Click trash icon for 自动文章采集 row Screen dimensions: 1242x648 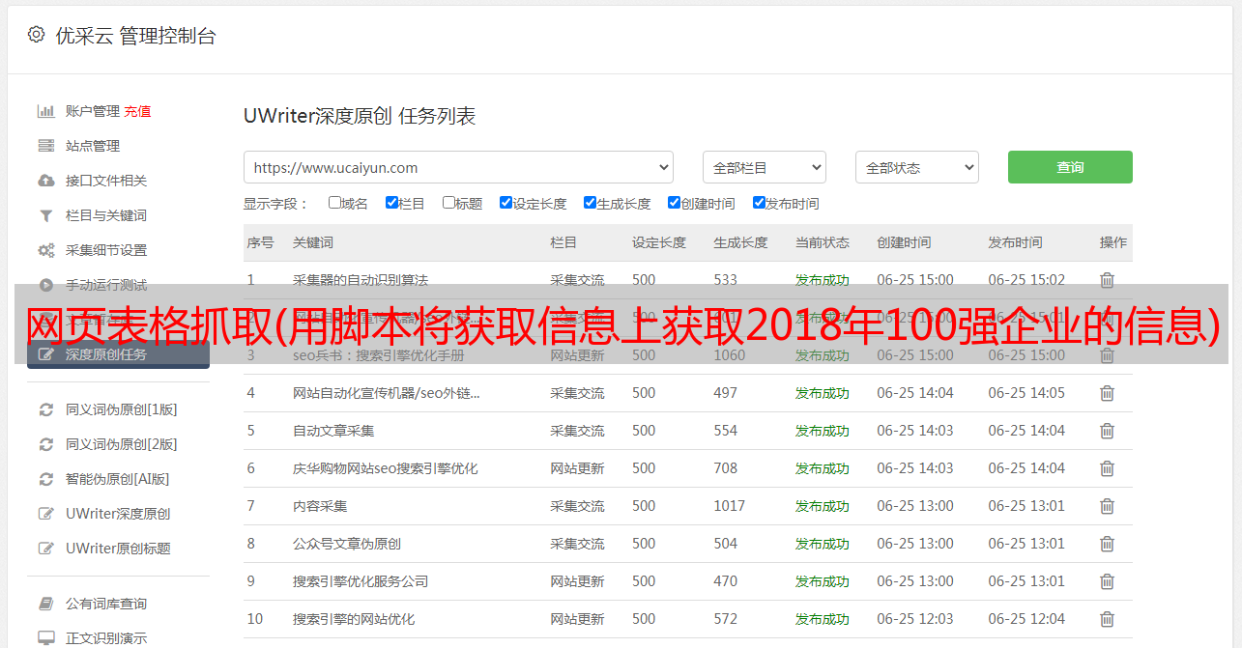(1107, 431)
